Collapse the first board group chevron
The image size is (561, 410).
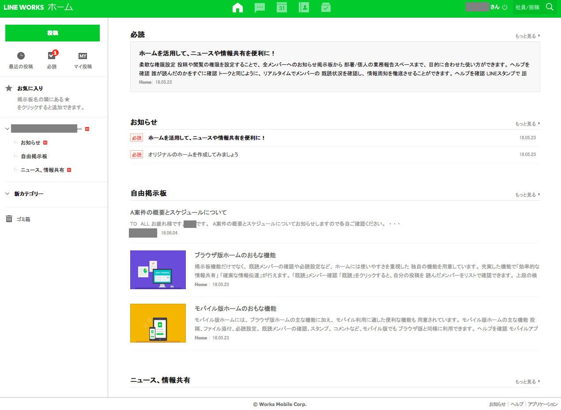click(8, 129)
